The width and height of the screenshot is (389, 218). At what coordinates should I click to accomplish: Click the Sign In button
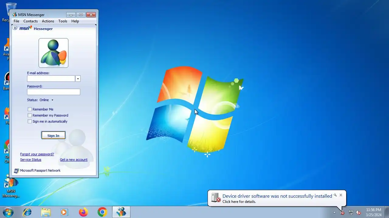point(53,136)
